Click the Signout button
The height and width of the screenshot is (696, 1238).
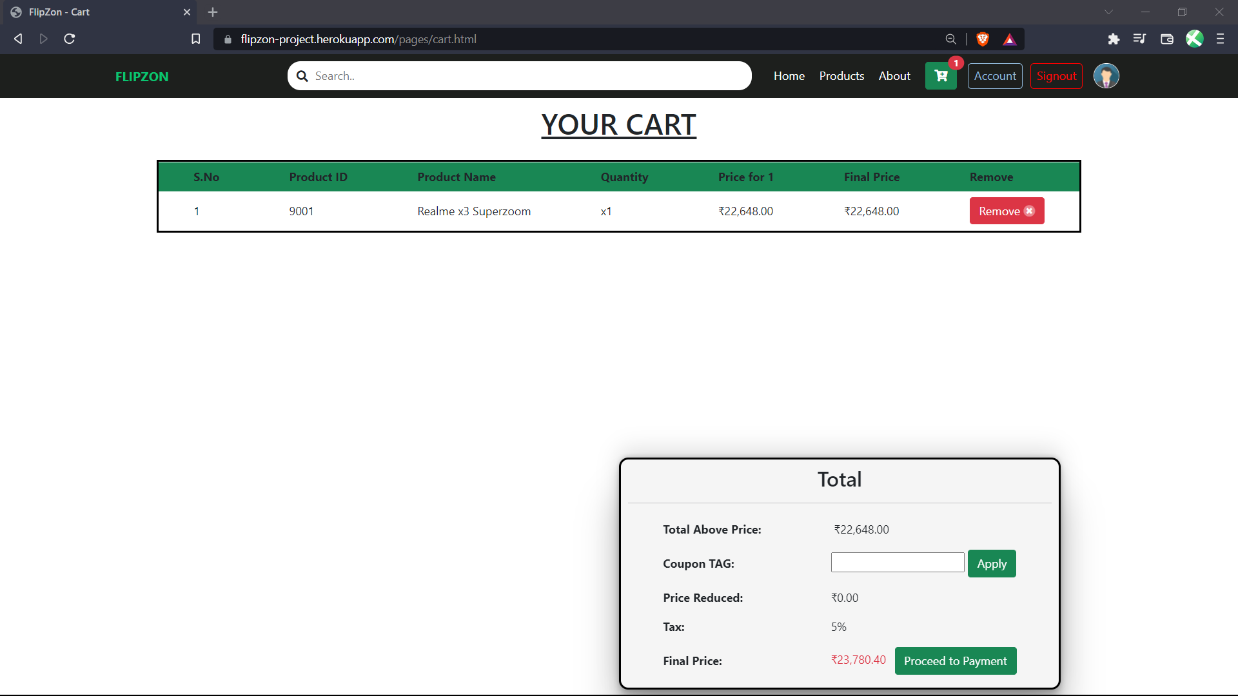tap(1056, 76)
